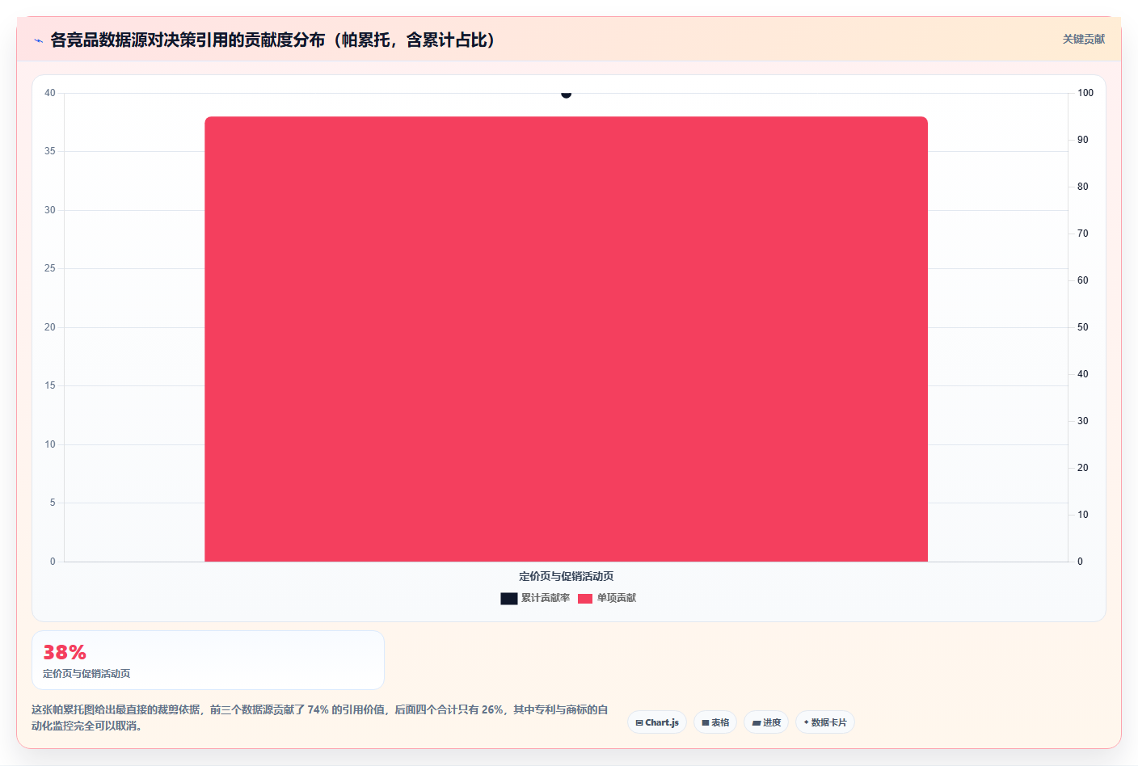The height and width of the screenshot is (766, 1138).
Task: Select the 数据卡片 tag chip
Action: [825, 722]
